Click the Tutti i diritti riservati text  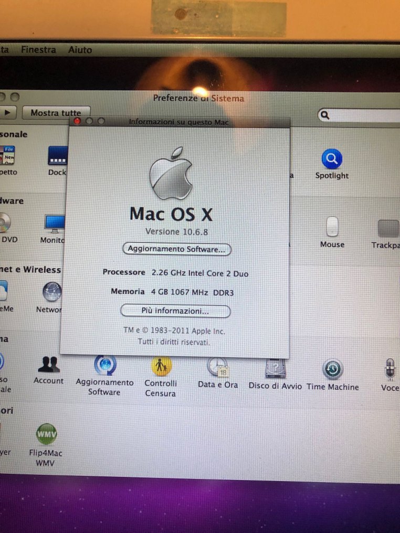(x=173, y=342)
